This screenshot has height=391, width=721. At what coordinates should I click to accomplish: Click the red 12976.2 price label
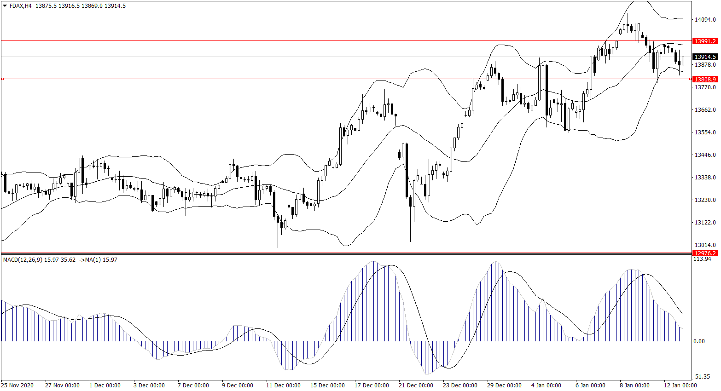click(705, 253)
